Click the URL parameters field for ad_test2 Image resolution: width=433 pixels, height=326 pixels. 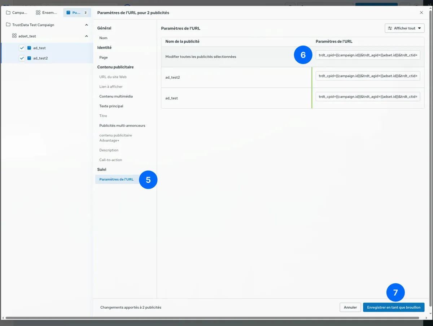[x=368, y=76]
